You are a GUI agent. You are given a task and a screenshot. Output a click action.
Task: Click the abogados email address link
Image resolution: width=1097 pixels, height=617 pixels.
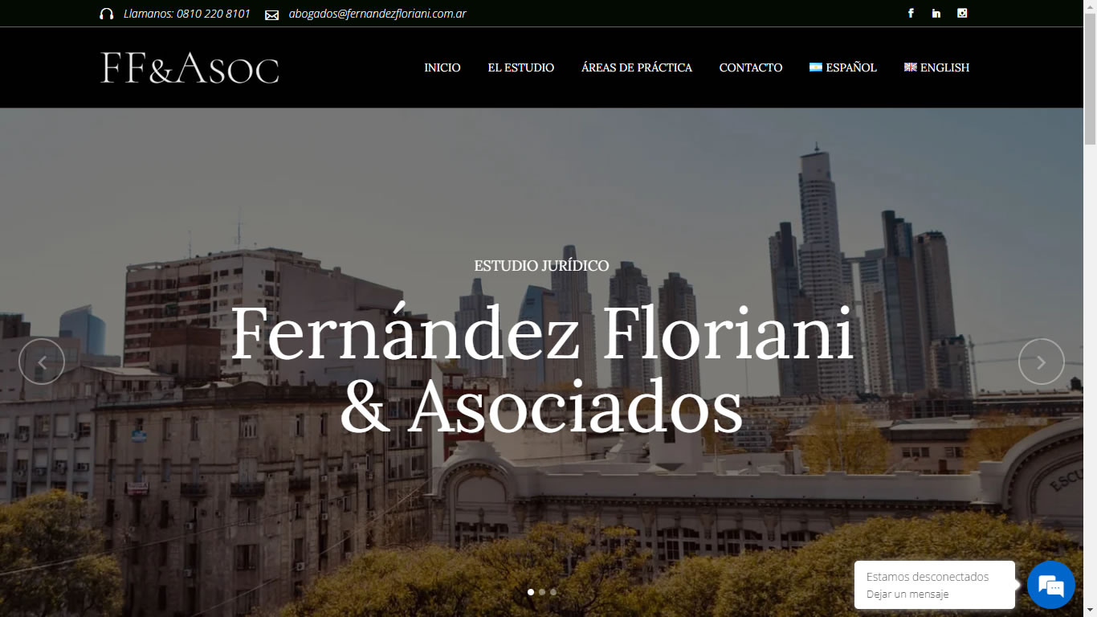[377, 14]
